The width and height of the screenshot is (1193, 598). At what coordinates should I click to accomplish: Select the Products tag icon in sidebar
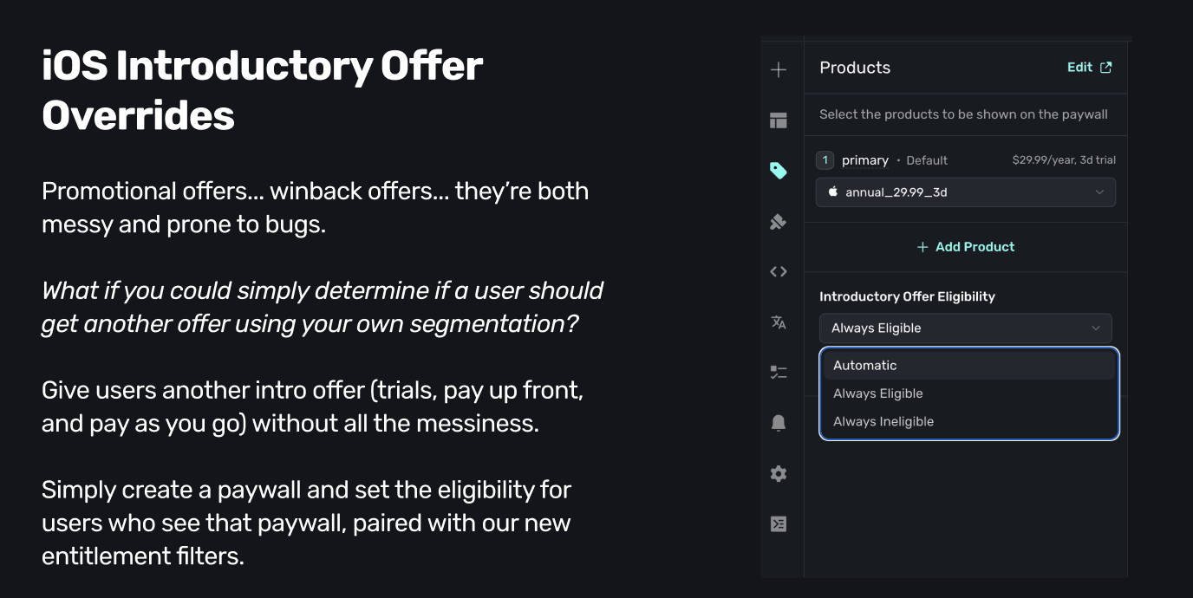coord(779,170)
